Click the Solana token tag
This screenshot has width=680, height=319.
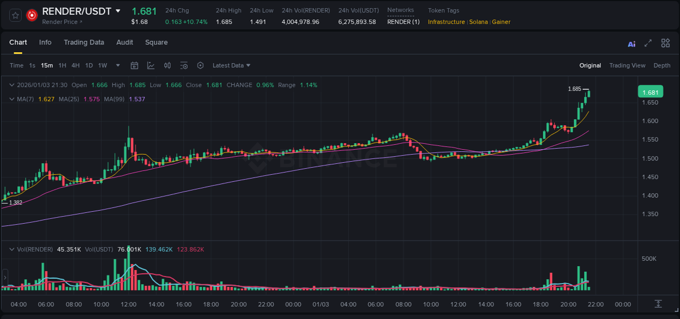(479, 22)
